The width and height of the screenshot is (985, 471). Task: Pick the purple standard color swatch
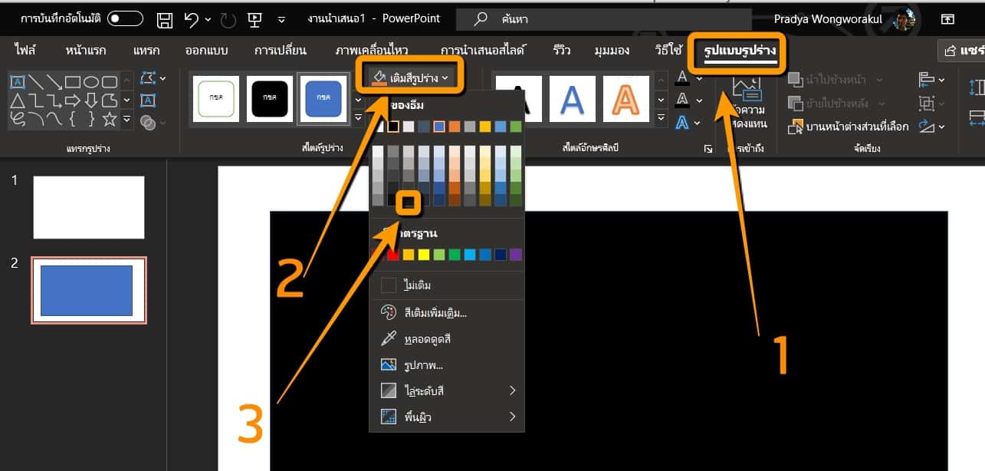tap(515, 255)
